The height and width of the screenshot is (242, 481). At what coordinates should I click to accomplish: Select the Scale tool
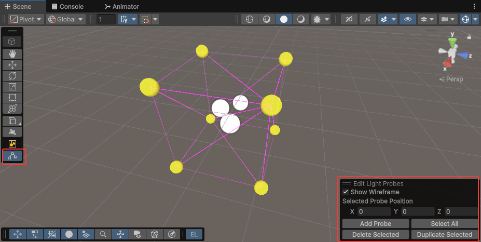12,87
